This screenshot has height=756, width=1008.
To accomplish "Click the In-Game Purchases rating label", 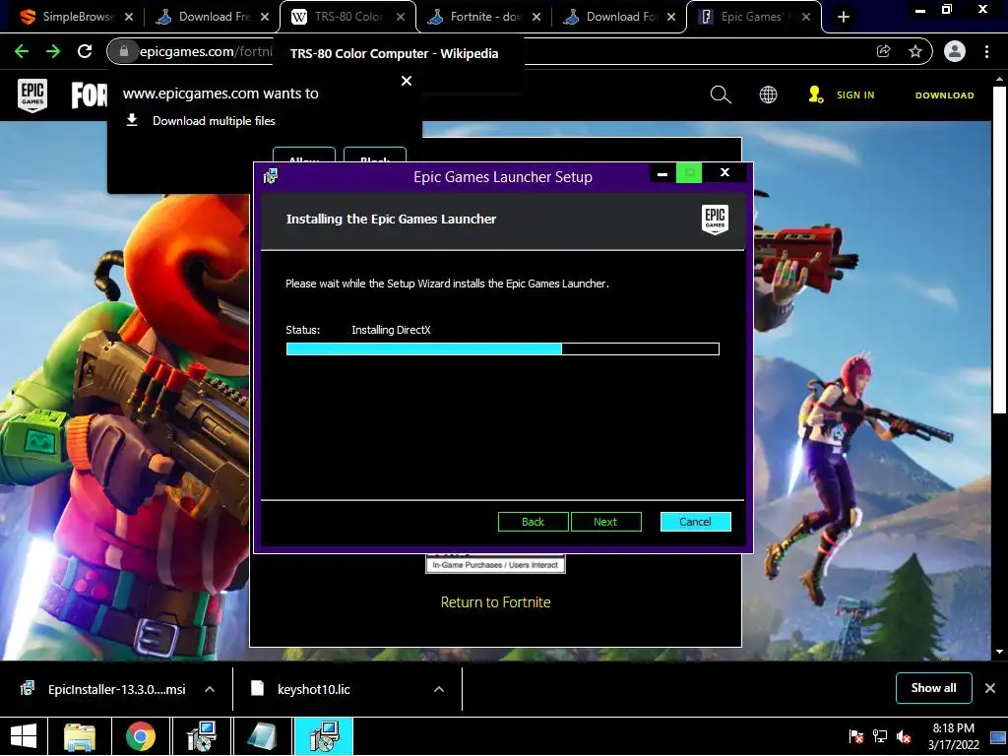I will click(495, 565).
